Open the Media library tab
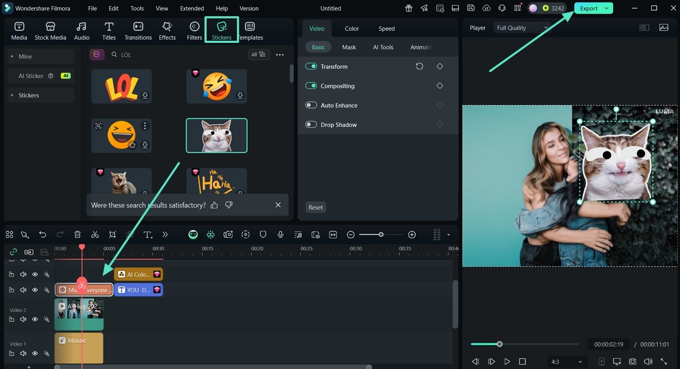Viewport: 680px width, 369px height. (19, 31)
